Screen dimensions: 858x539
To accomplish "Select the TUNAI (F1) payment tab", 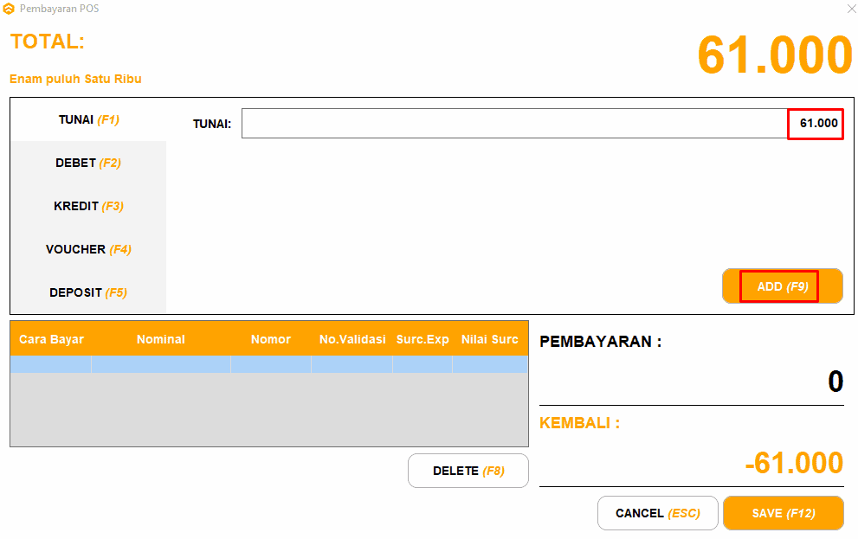I will pos(88,119).
